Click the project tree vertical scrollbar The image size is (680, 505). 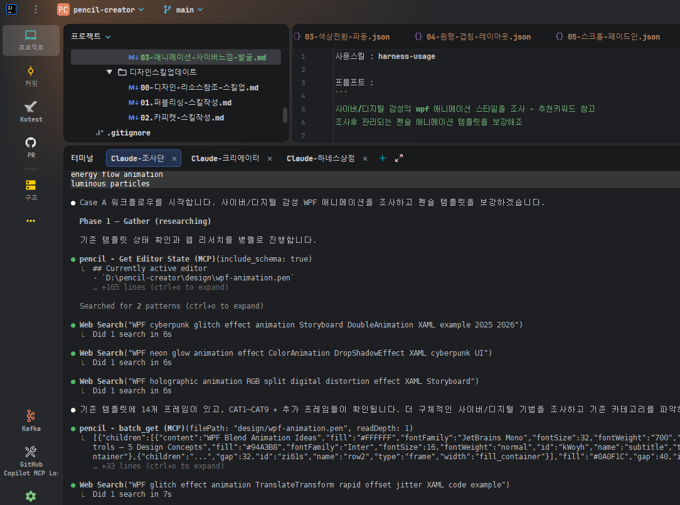point(285,115)
